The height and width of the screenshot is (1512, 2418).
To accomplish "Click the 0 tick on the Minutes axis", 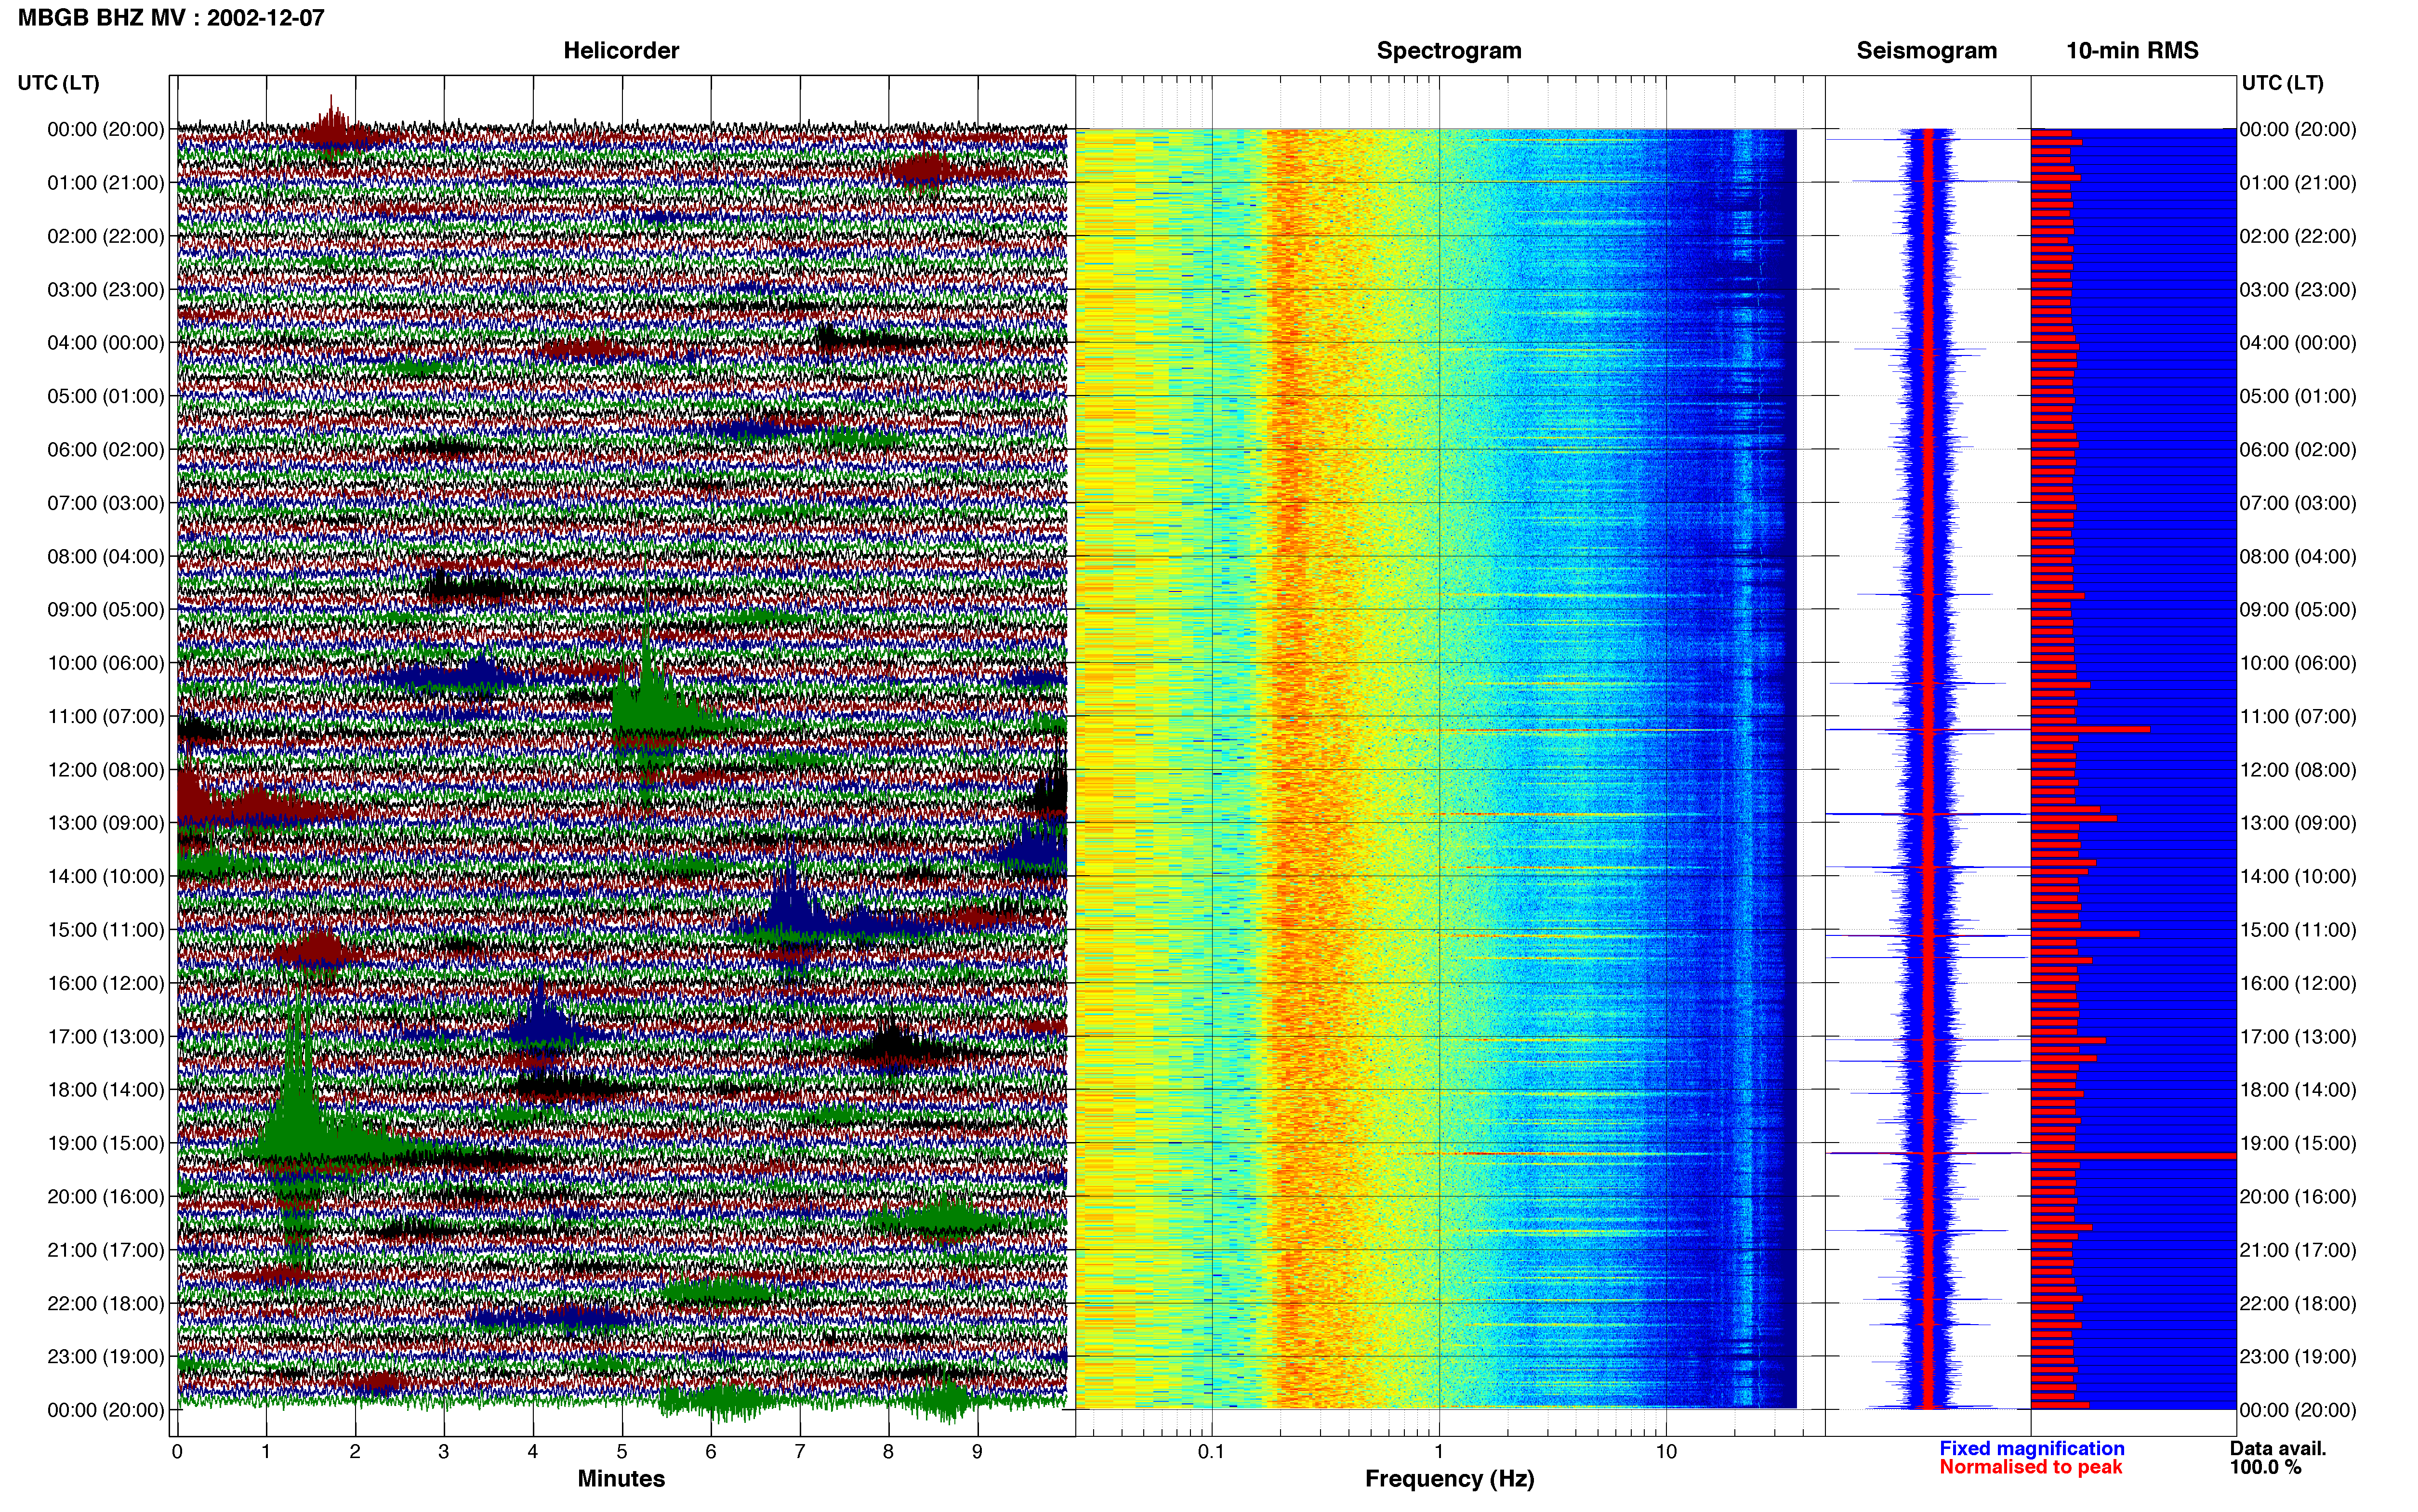I will (177, 1452).
